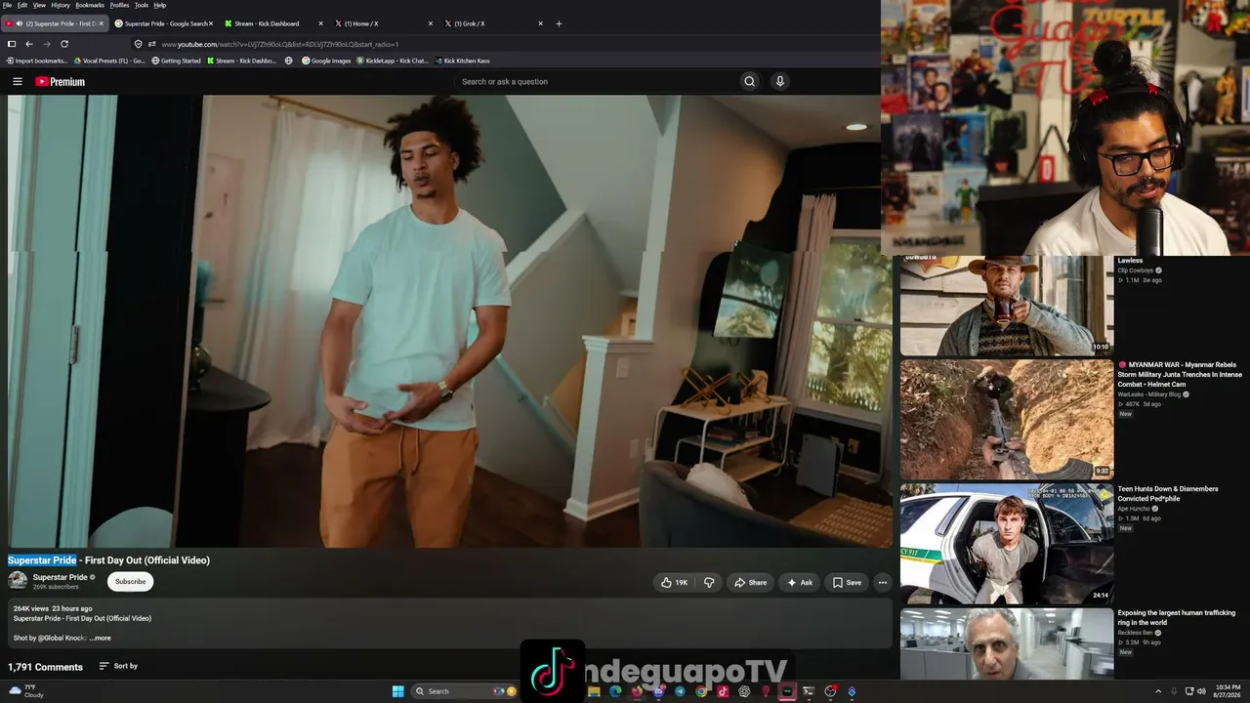
Task: Open the View menu
Action: [x=39, y=5]
